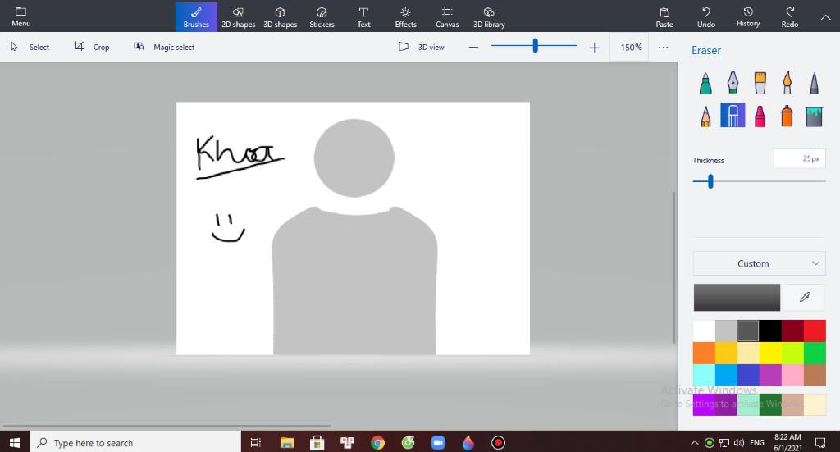
Task: Pick a color with the eyedropper
Action: coord(804,297)
